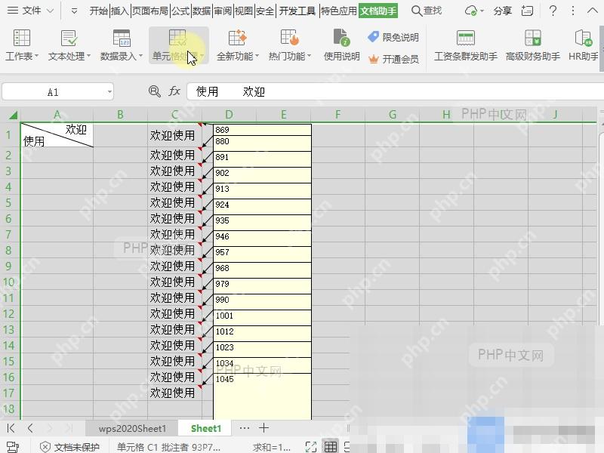Click the comment box showing 1045
Image resolution: width=604 pixels, height=453 pixels.
click(x=262, y=396)
